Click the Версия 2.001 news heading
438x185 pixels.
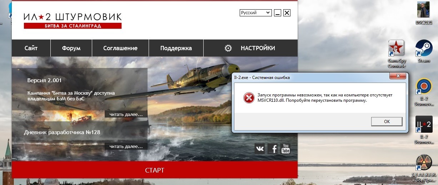45,80
